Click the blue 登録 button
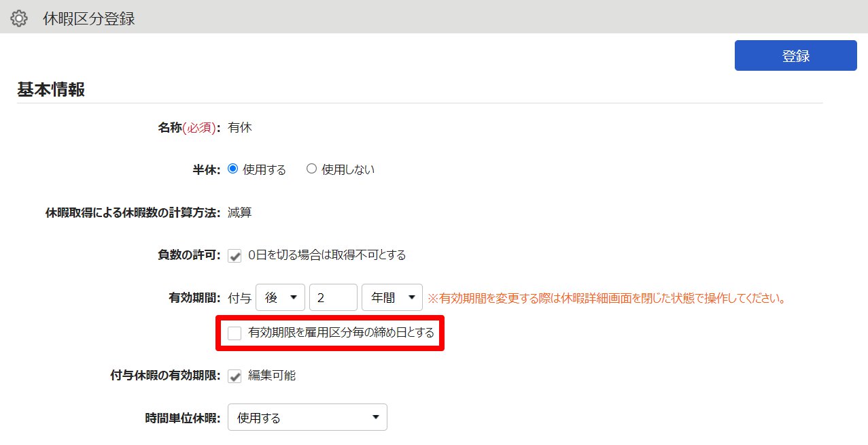 795,56
